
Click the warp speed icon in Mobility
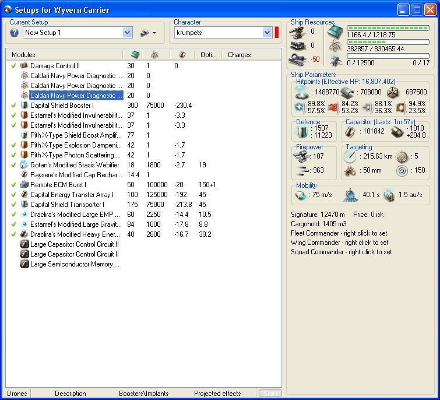click(389, 195)
